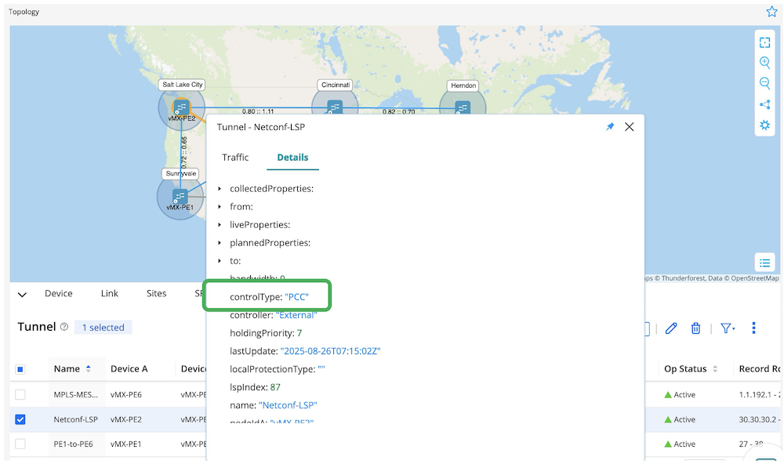Click the lspIndex value 87
This screenshot has height=464, width=784.
(x=275, y=387)
